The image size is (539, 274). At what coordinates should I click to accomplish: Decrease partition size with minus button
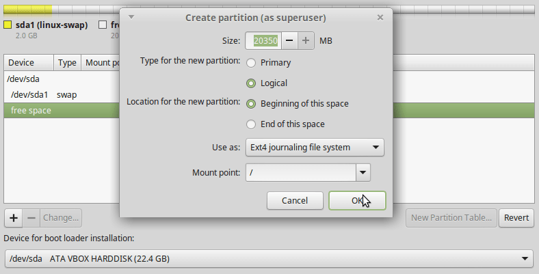(289, 40)
